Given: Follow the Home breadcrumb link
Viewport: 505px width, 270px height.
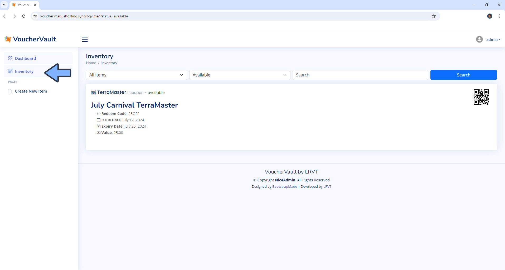Looking at the screenshot, I should coord(91,63).
